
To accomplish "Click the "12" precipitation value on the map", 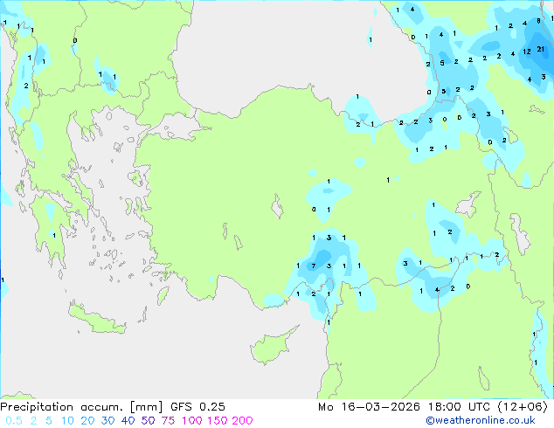I will pyautogui.click(x=527, y=52).
